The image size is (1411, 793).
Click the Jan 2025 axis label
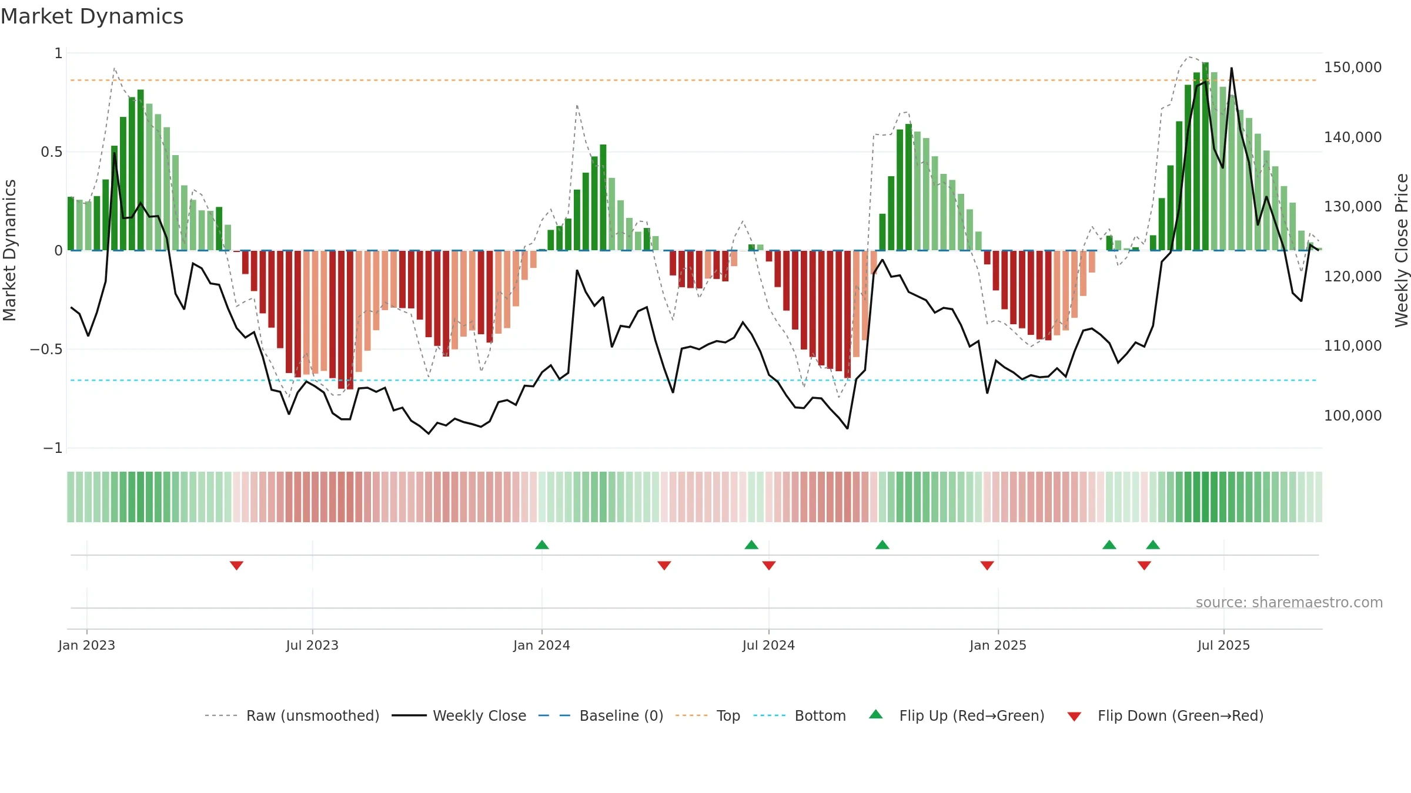(998, 645)
